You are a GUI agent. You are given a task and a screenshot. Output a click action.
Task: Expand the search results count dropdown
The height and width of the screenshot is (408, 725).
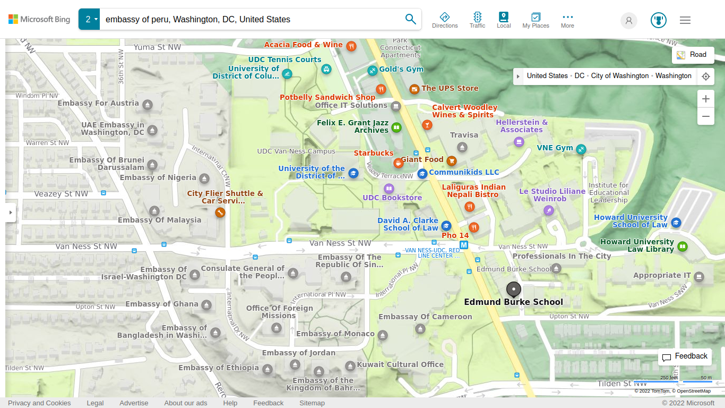89,19
